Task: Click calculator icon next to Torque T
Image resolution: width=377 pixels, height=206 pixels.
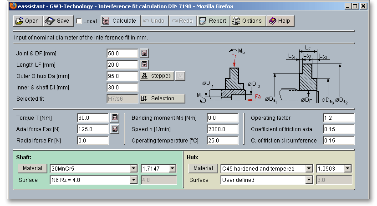Action: coord(115,118)
